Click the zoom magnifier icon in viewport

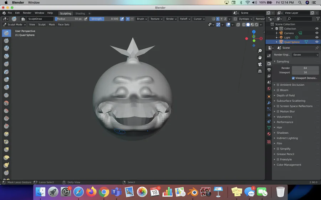point(260,51)
